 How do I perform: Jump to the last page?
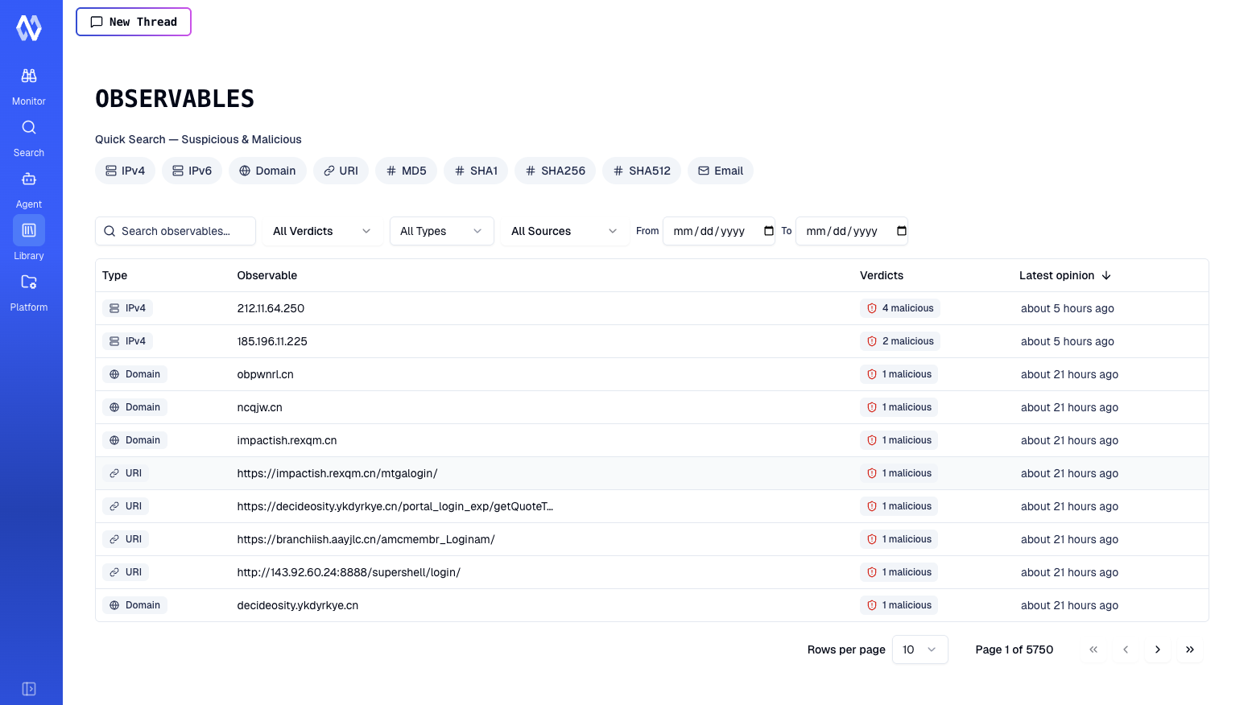click(x=1190, y=649)
